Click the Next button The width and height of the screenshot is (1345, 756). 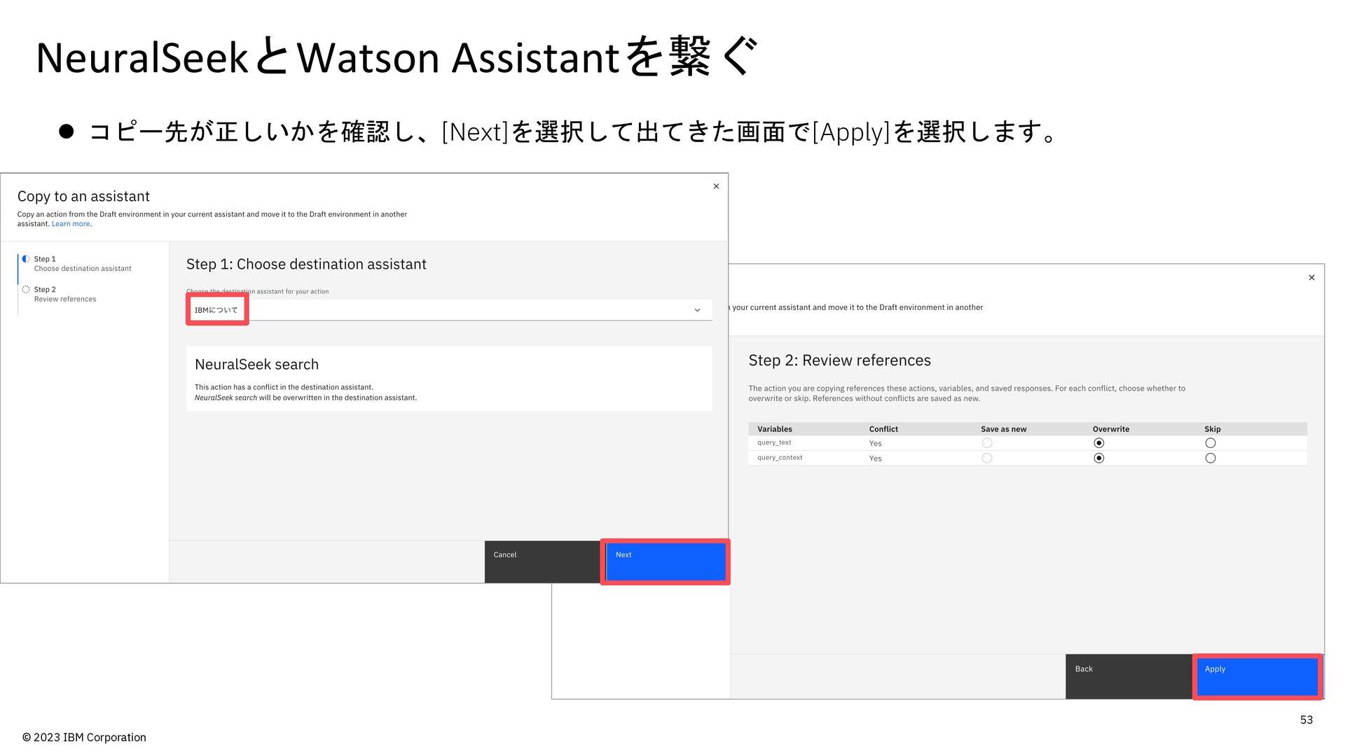tap(665, 561)
